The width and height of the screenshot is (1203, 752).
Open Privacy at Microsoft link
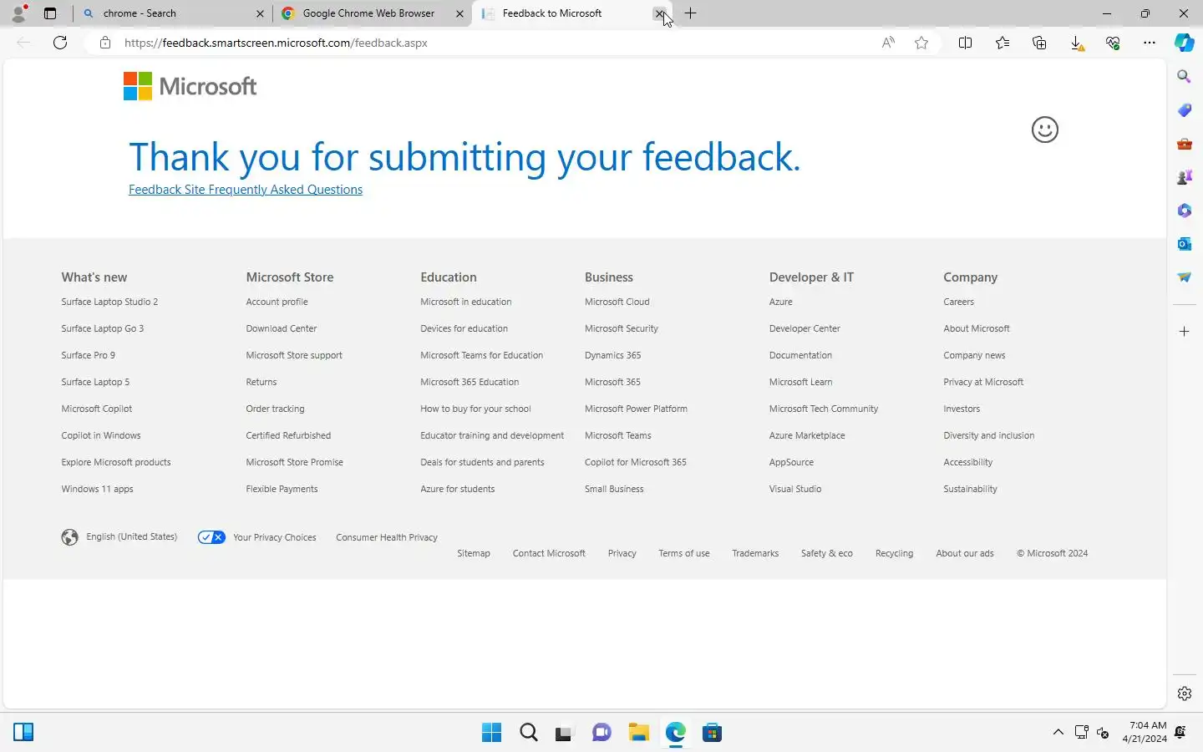tap(983, 382)
